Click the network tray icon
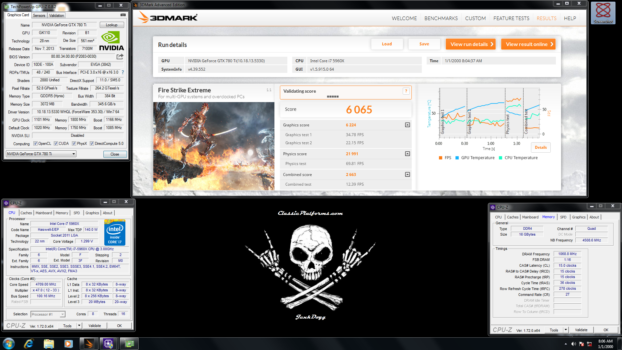 [x=590, y=344]
